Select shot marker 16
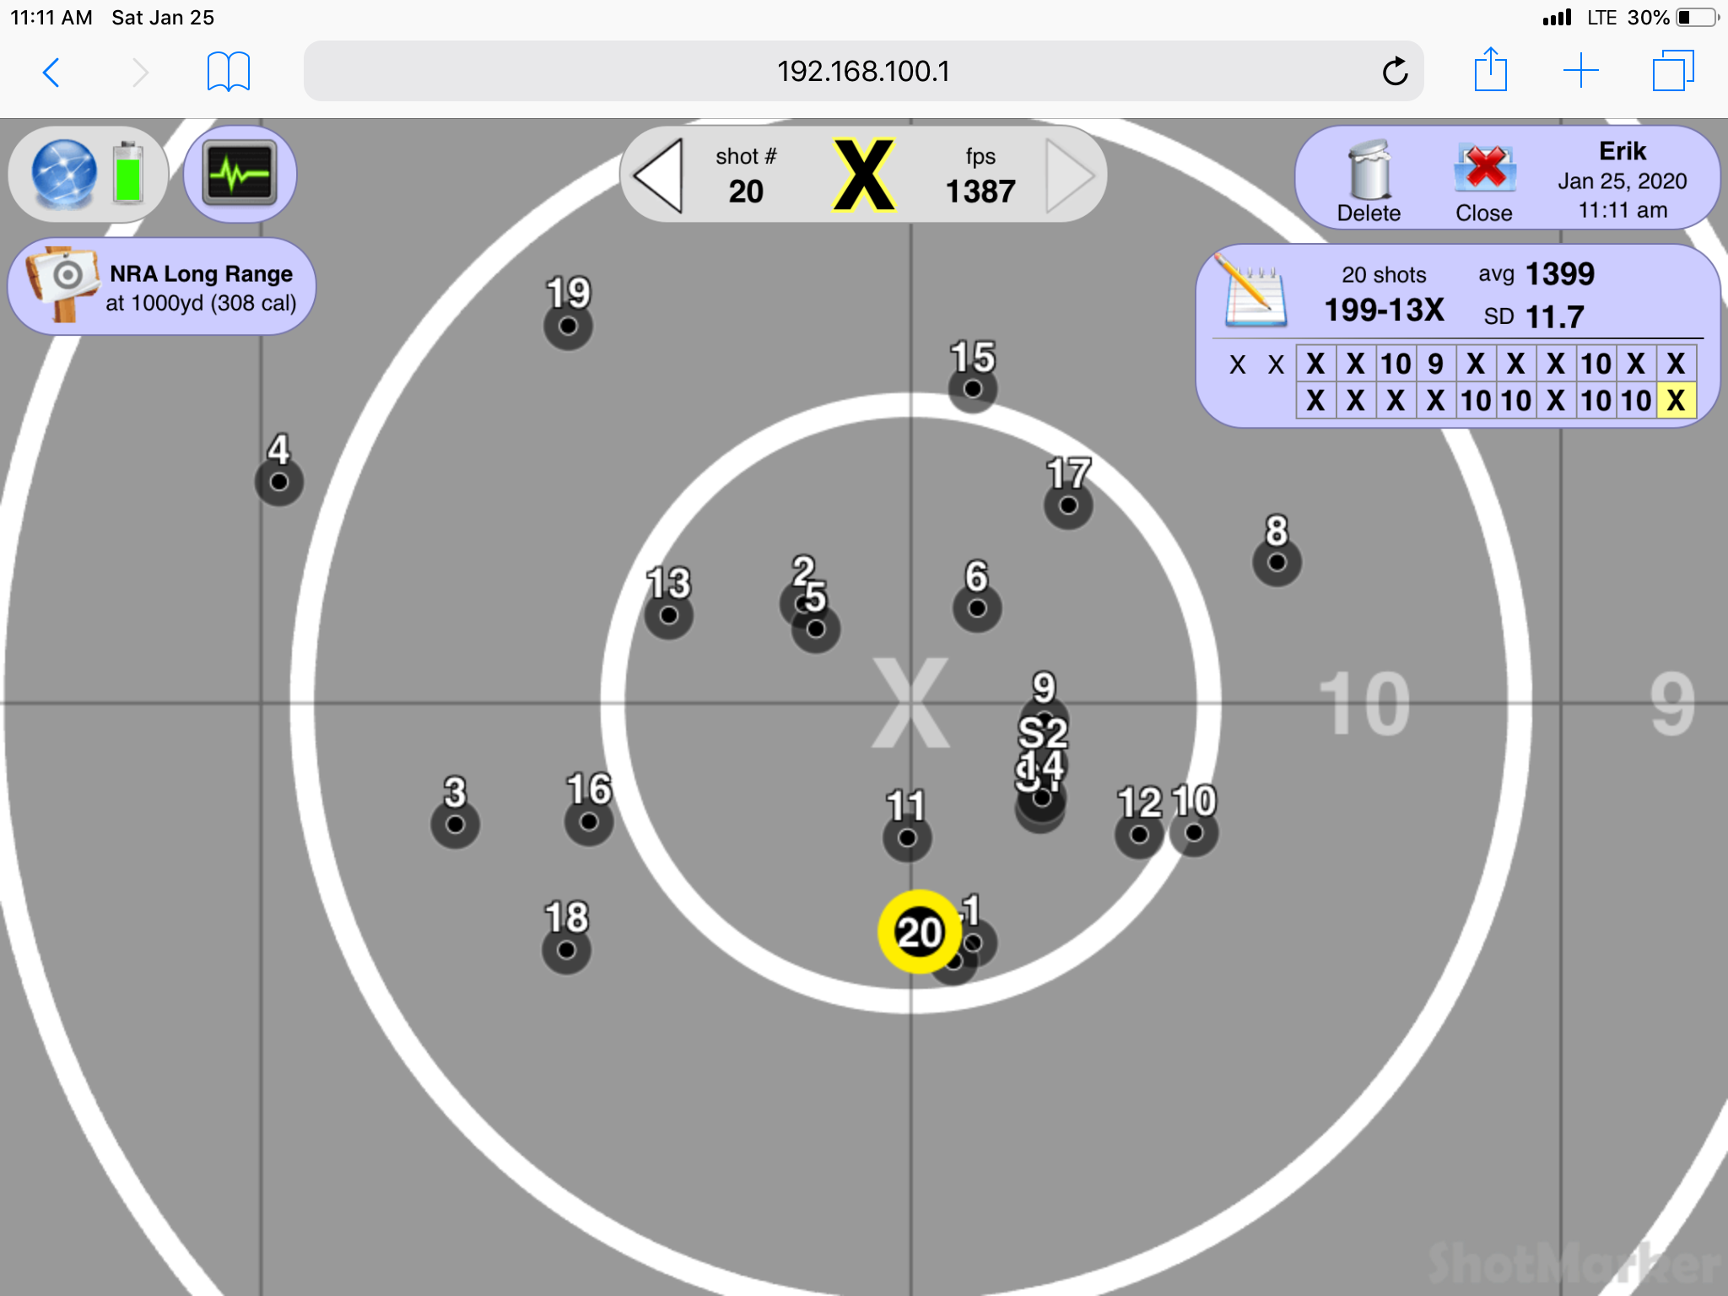Screen dimensions: 1728x1296 [x=589, y=822]
